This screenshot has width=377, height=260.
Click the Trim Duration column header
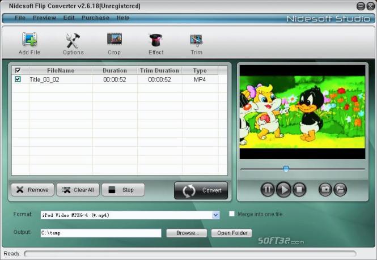click(159, 70)
